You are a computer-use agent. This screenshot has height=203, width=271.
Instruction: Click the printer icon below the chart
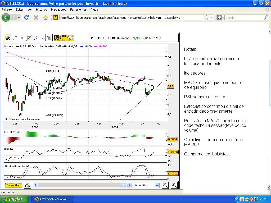(28, 185)
